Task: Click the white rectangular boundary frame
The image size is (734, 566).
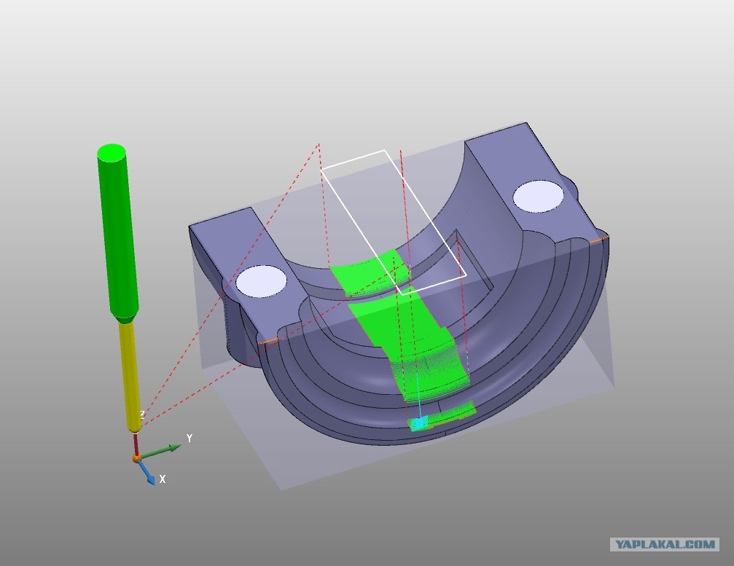Action: click(x=394, y=222)
